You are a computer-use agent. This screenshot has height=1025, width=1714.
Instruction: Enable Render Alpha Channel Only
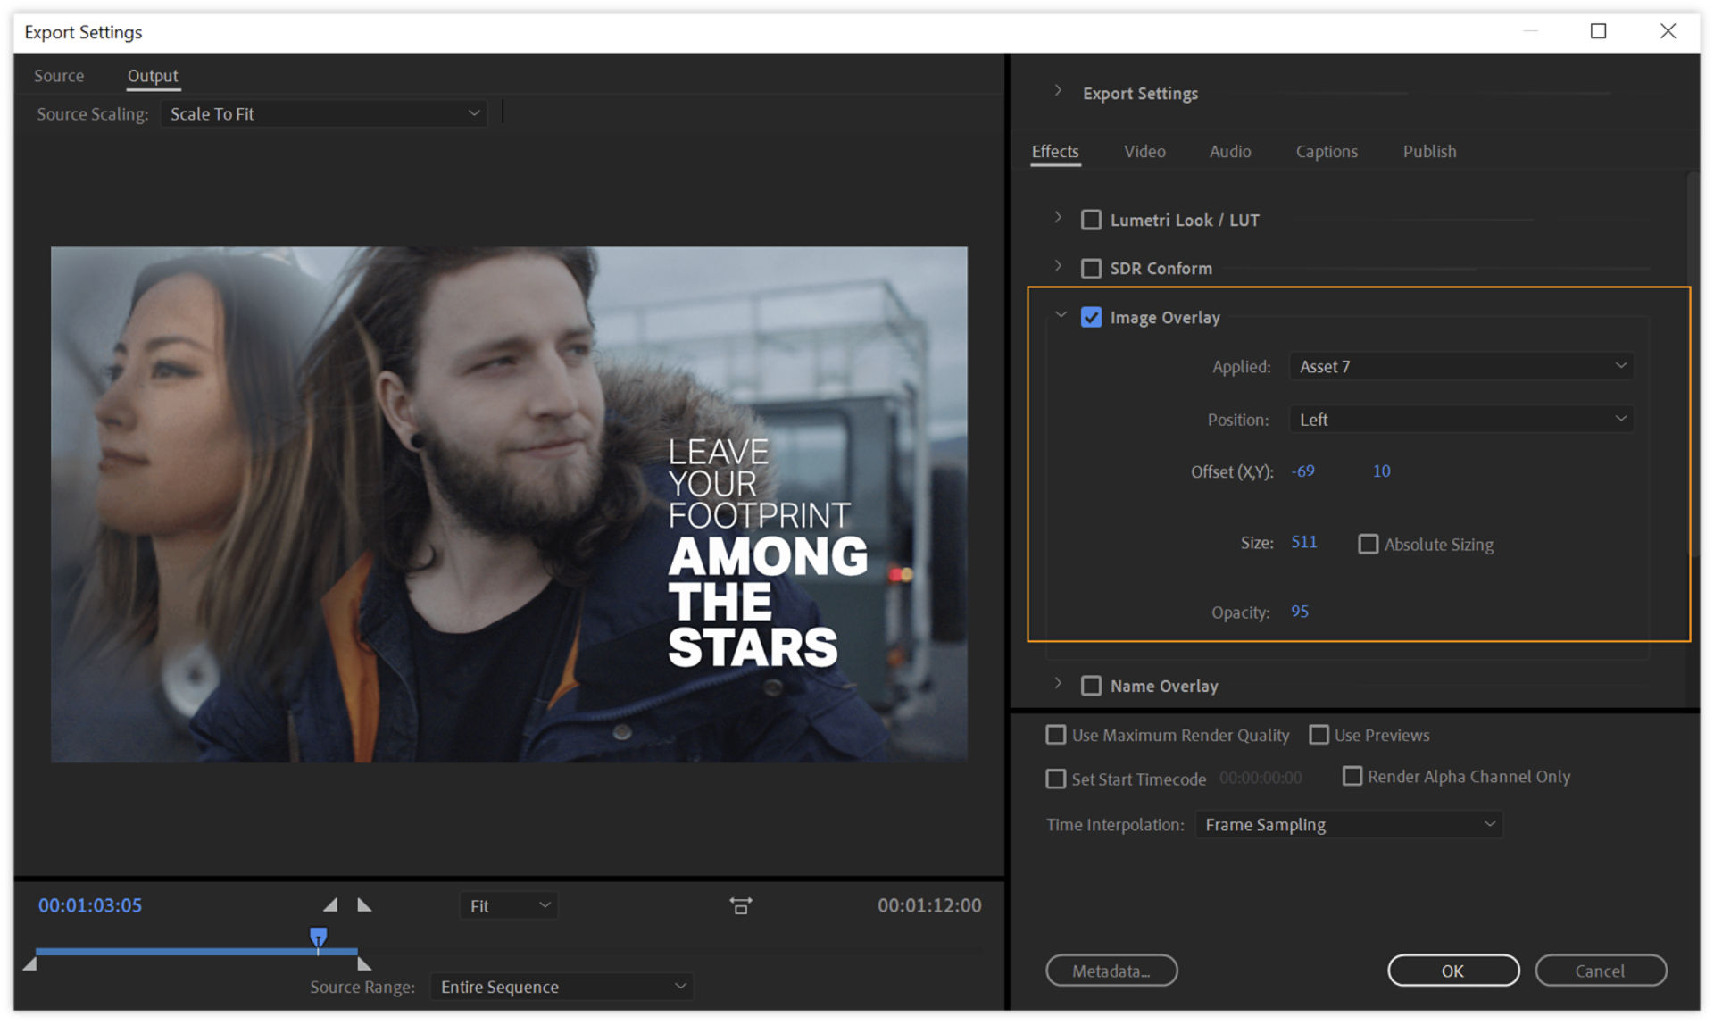pos(1352,776)
